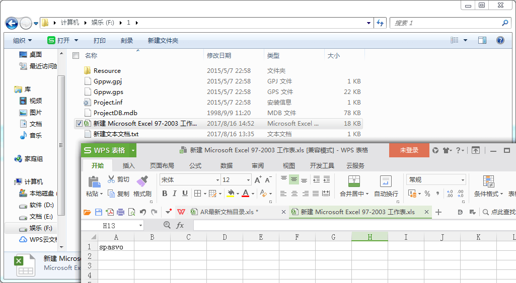The width and height of the screenshot is (516, 283).
Task: Click the Merge and Center (合并居中) icon
Action: [x=354, y=181]
